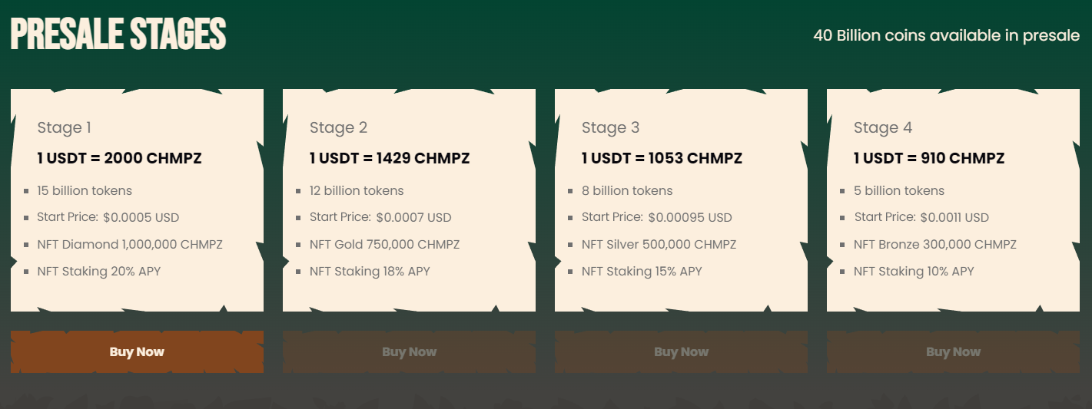The height and width of the screenshot is (409, 1092).
Task: Select the Stage 3 card title
Action: [610, 127]
